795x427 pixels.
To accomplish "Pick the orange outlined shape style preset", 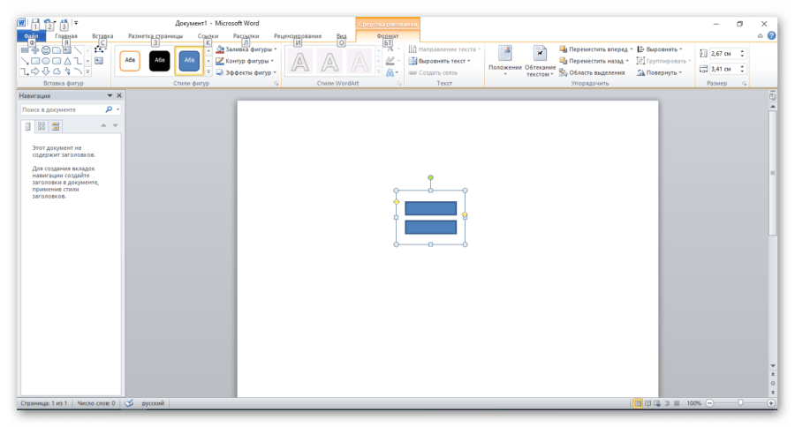I will [130, 60].
